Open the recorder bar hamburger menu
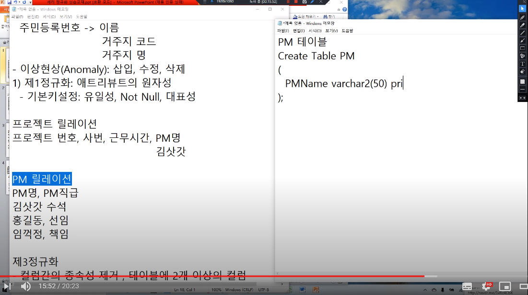The image size is (528, 295). (204, 2)
